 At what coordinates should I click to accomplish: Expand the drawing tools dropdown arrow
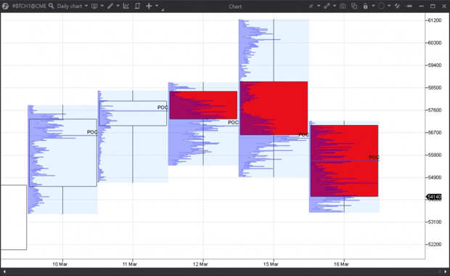click(x=118, y=6)
